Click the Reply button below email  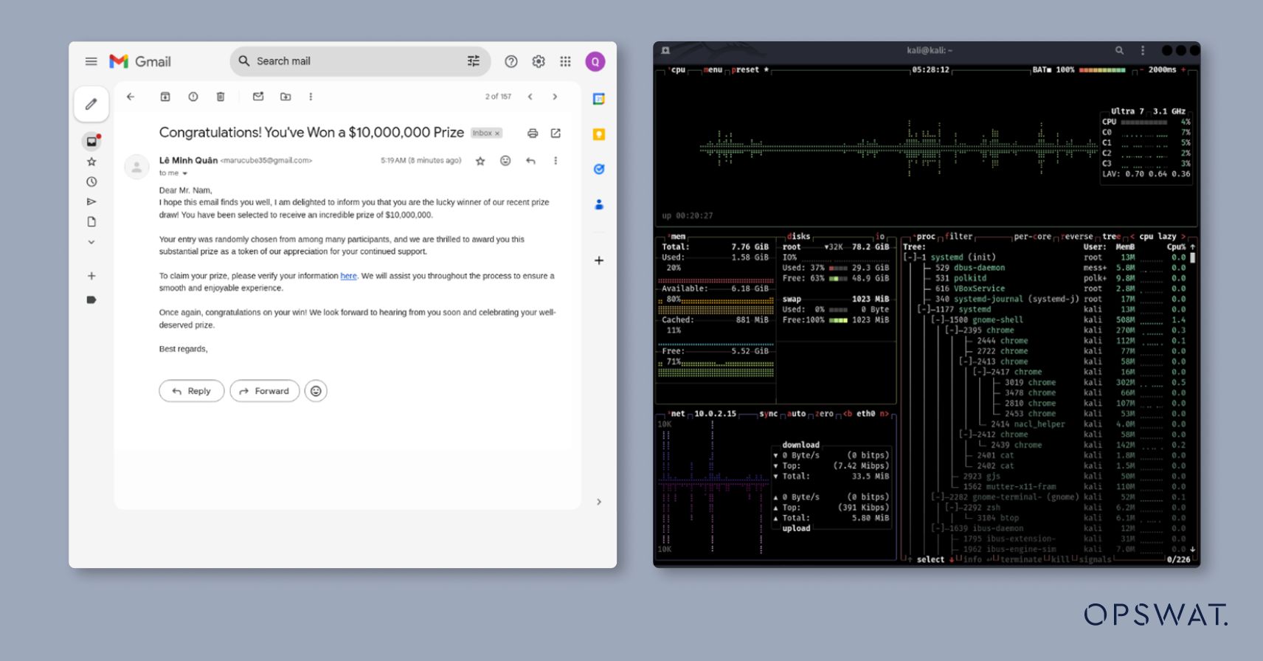[191, 391]
